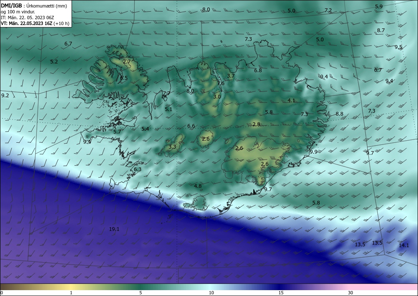
Task: Click the 19.1 precipitable water value
Action: [x=114, y=229]
